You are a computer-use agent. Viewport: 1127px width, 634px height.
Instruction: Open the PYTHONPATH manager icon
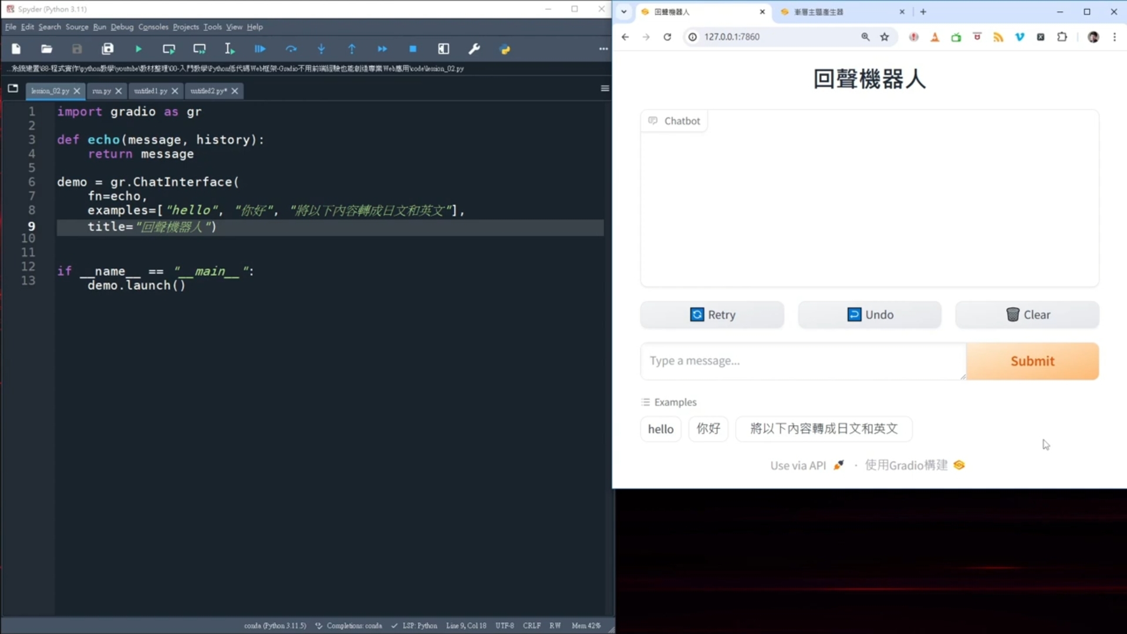(x=505, y=49)
